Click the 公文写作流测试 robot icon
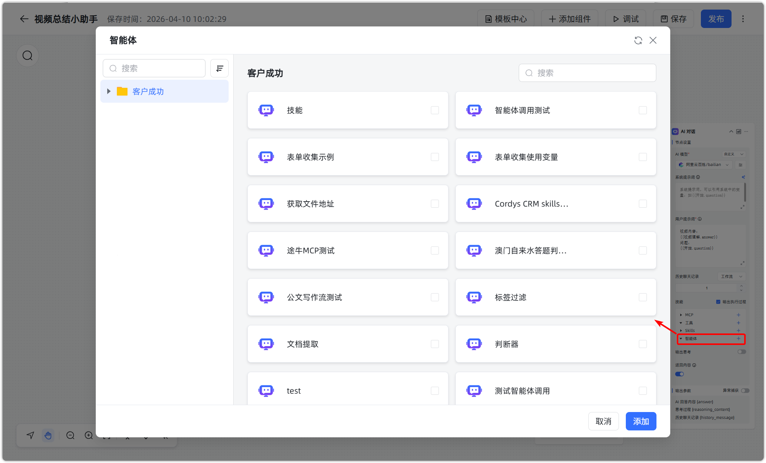766x463 pixels. (x=266, y=297)
